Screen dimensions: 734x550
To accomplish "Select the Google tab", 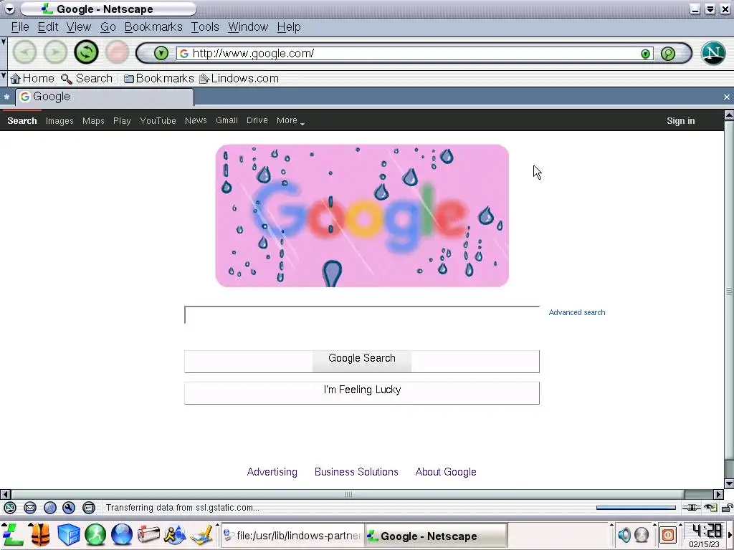I will pyautogui.click(x=105, y=97).
